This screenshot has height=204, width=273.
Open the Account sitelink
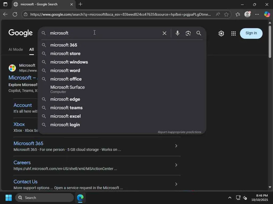click(x=23, y=105)
